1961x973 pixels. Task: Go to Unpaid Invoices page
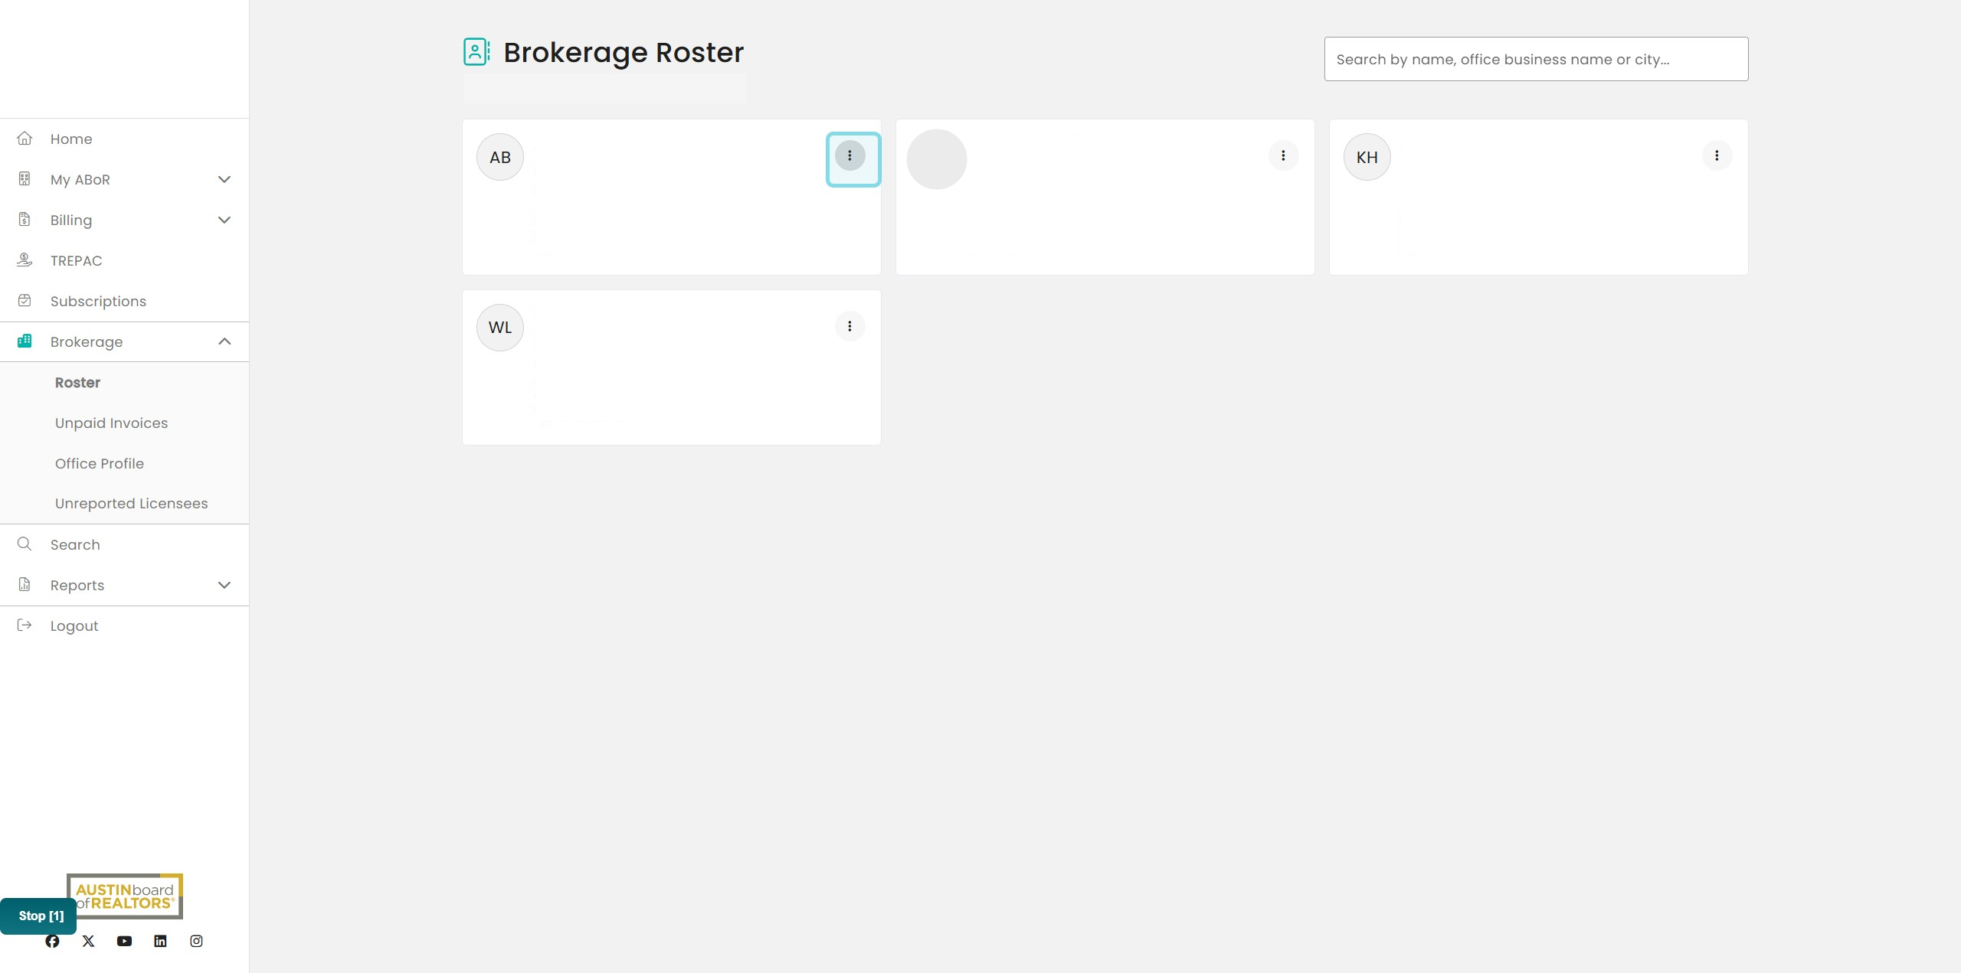point(111,423)
